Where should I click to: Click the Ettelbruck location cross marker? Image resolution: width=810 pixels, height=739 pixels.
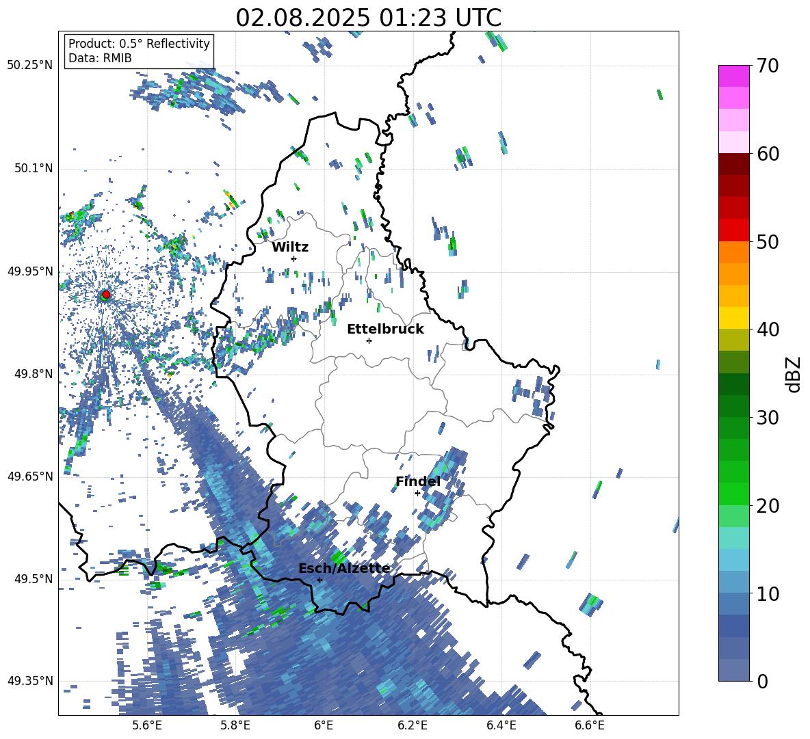coord(369,340)
